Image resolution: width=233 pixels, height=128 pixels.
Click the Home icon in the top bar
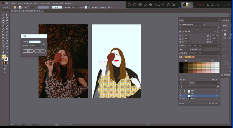[x=7, y=3]
